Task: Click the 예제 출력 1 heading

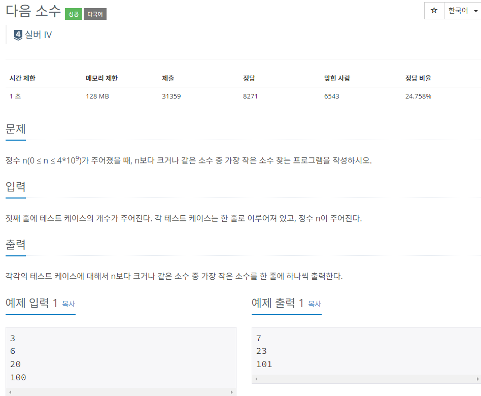Action: point(278,303)
